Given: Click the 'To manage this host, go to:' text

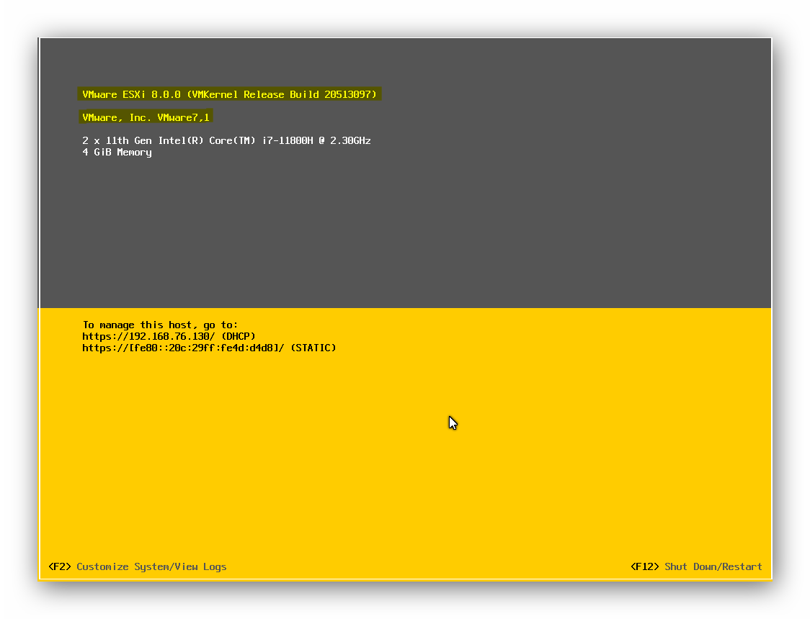Looking at the screenshot, I should [160, 325].
